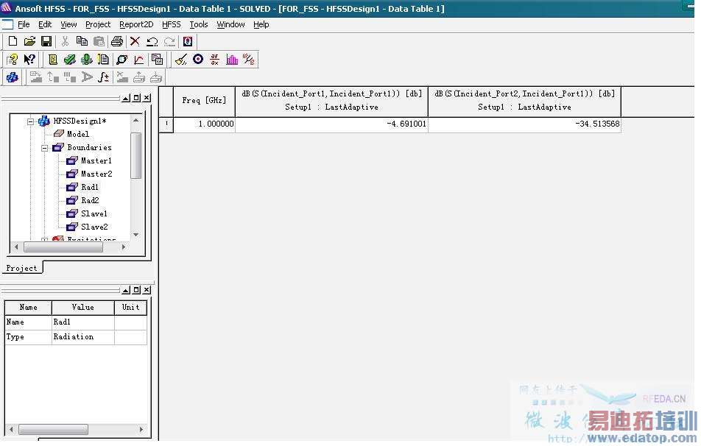Run validation with the green checkmark icon
Viewport: 701px width, 446px height.
click(70, 60)
